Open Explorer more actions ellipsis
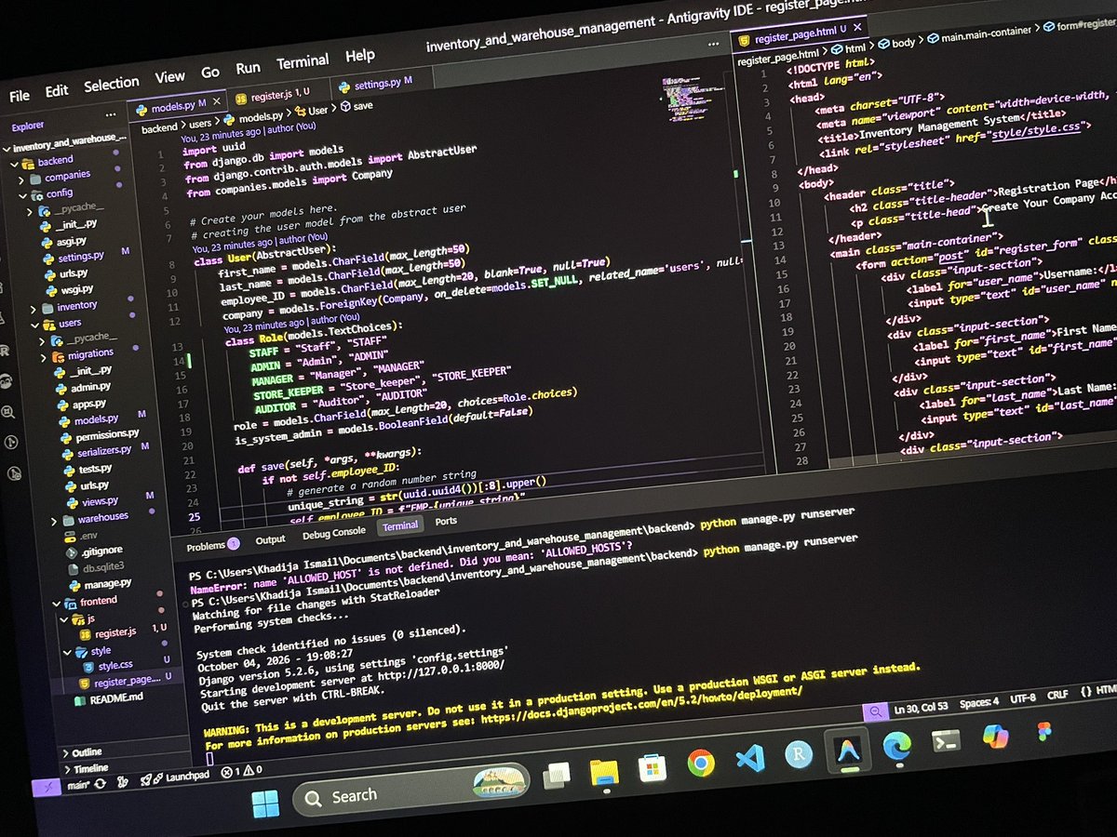 (111, 115)
